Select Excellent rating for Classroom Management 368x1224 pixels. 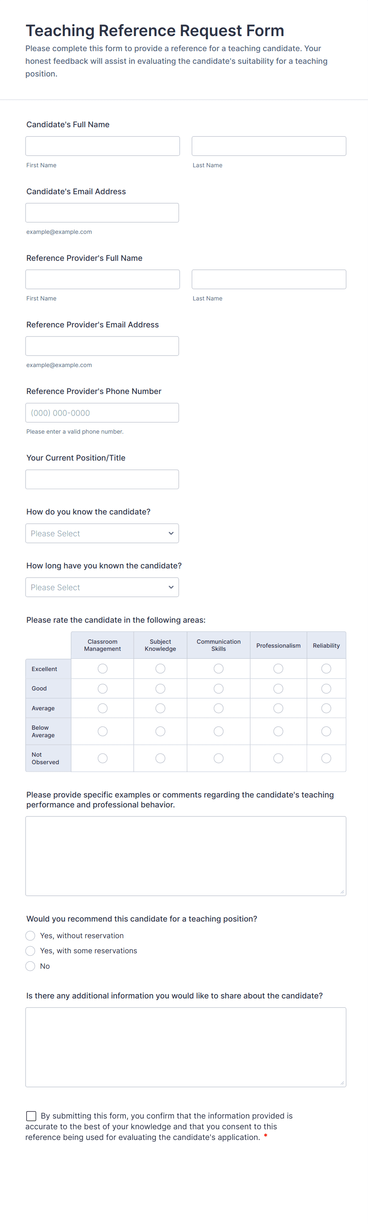[x=102, y=669]
